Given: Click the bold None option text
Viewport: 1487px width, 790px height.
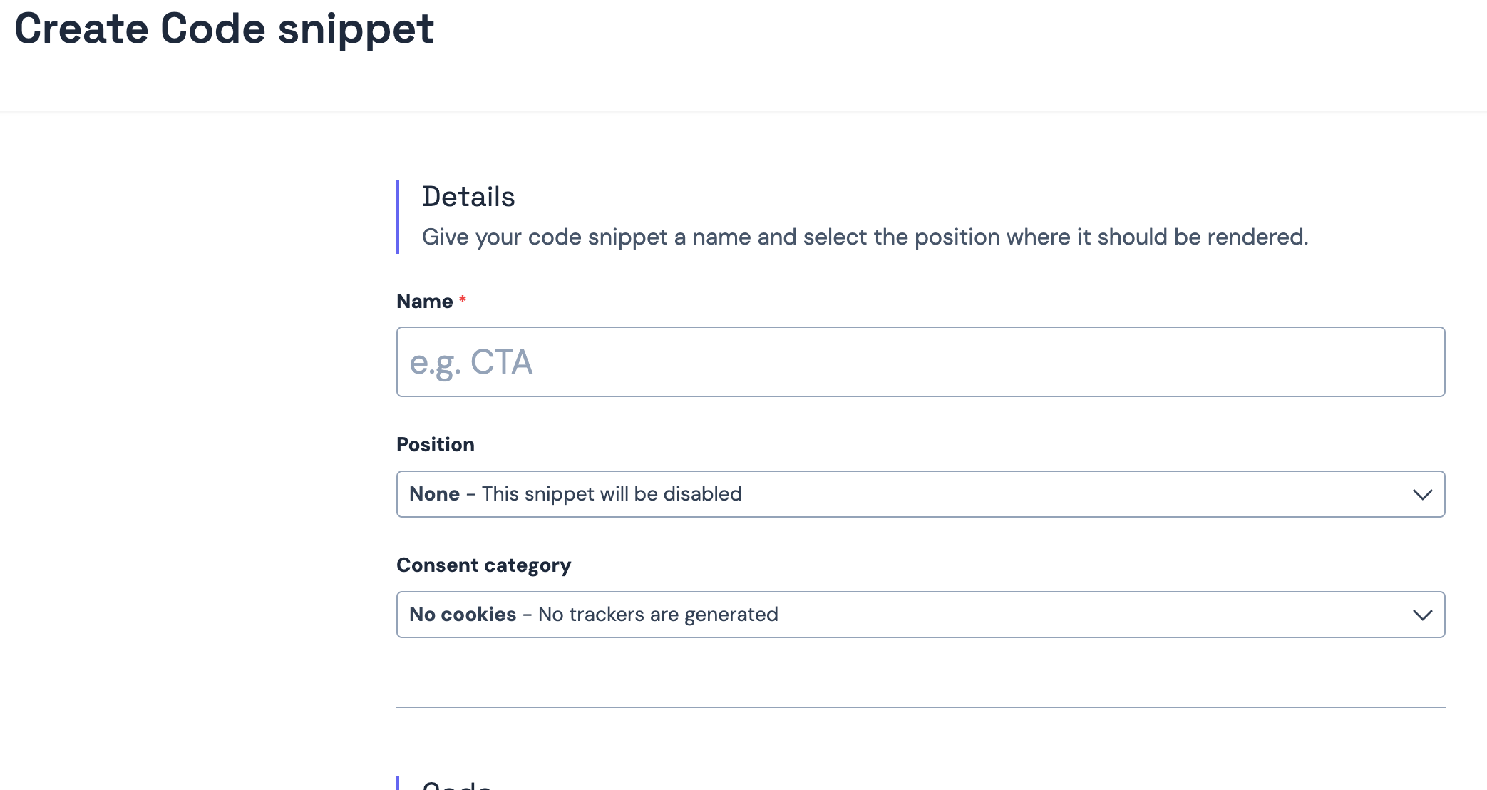Looking at the screenshot, I should point(434,494).
